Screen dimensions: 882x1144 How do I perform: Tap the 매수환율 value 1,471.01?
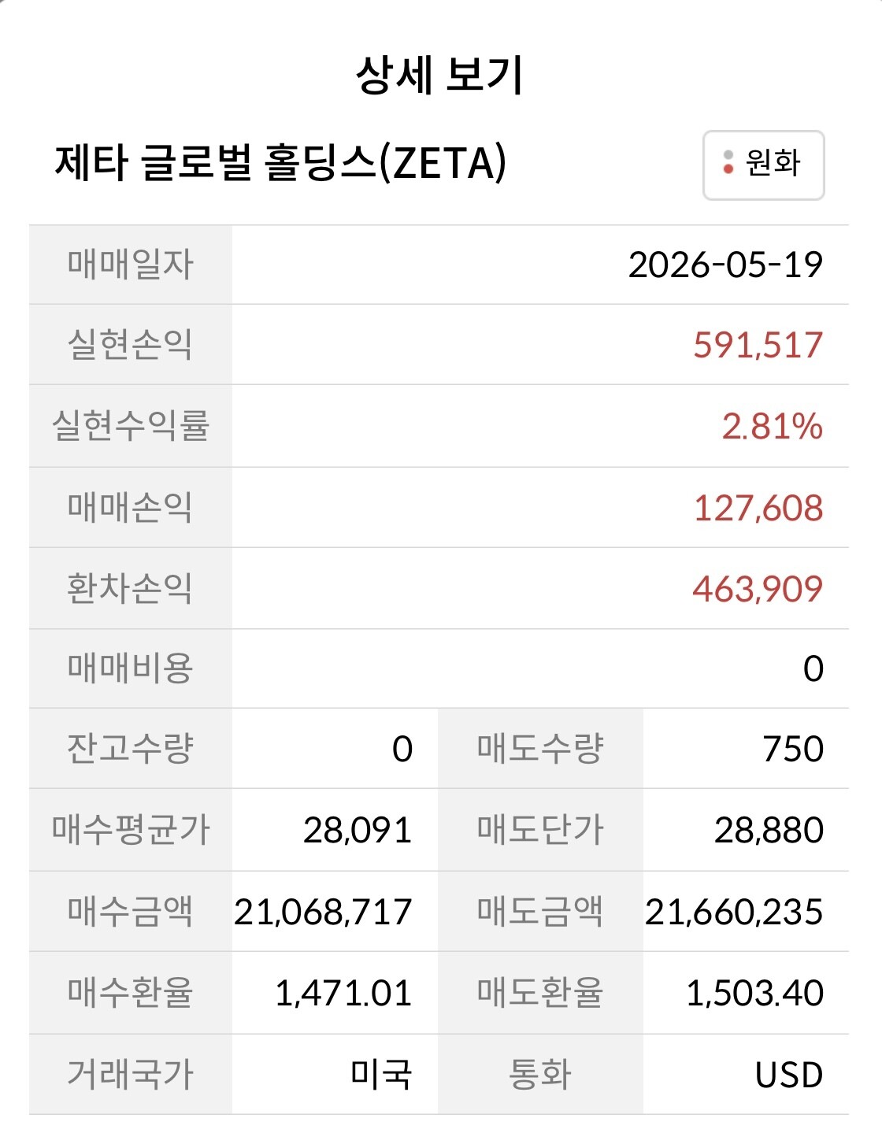pos(343,993)
